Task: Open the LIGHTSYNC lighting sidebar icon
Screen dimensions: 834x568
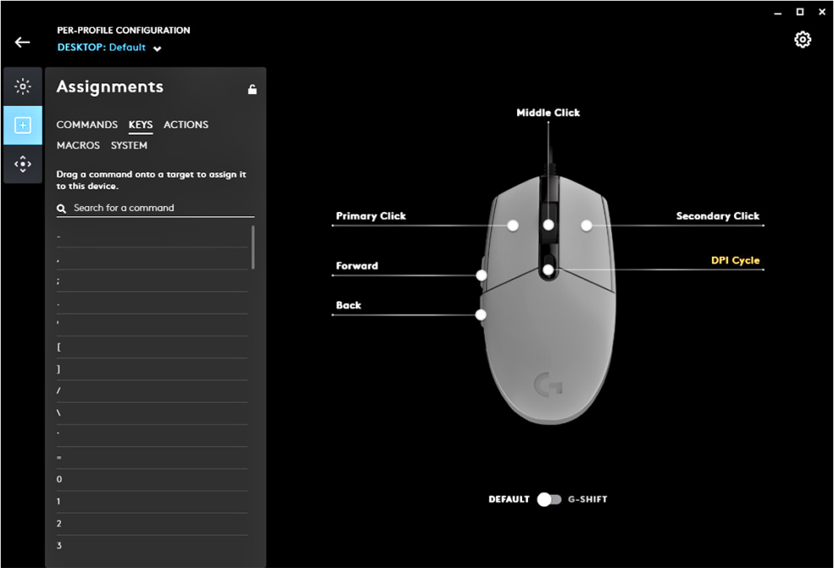Action: coord(23,86)
